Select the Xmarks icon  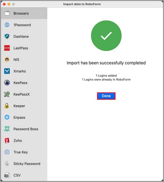tap(7, 71)
